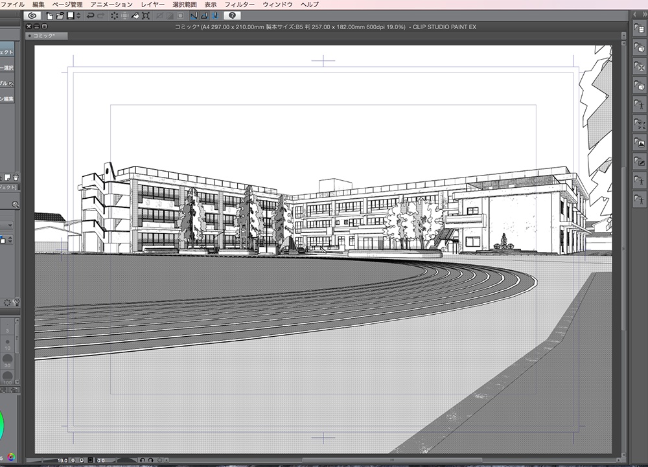Click the Scale/Rotate transform icon
648x467 pixels.
click(145, 16)
